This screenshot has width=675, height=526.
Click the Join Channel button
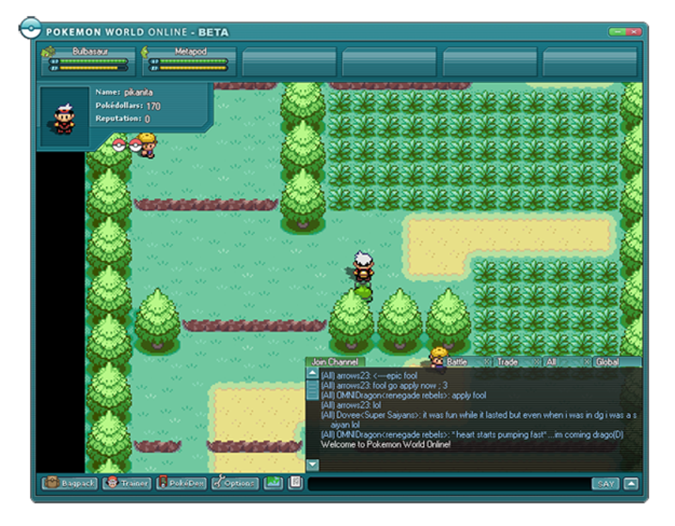click(335, 362)
